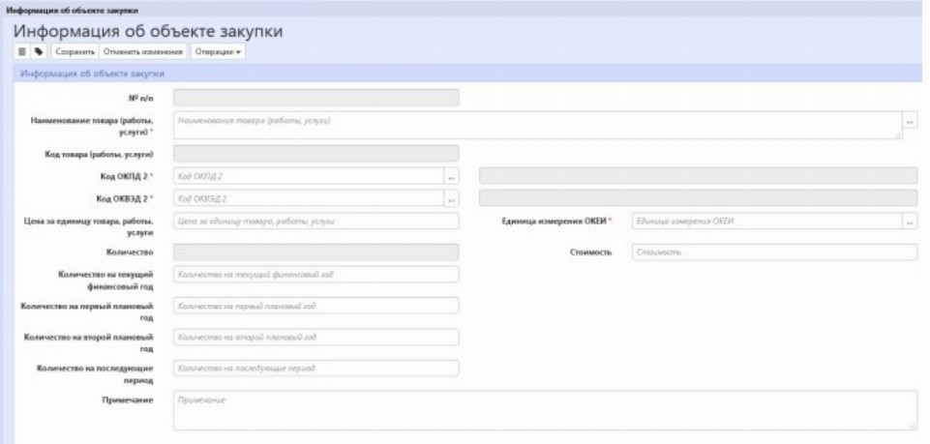
Task: Focus the Примечание text area
Action: (544, 410)
